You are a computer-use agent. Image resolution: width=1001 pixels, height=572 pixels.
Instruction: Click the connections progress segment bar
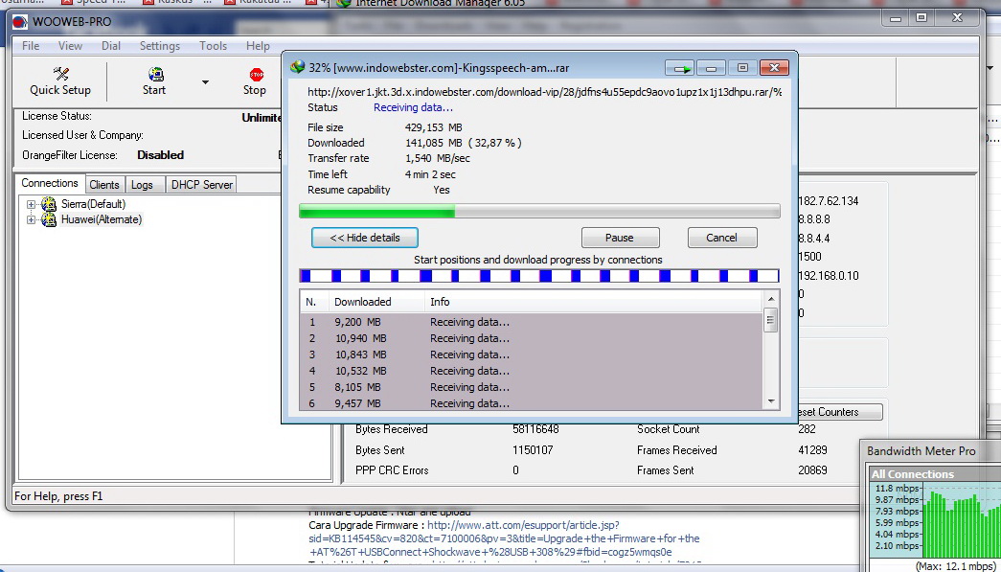pos(539,276)
